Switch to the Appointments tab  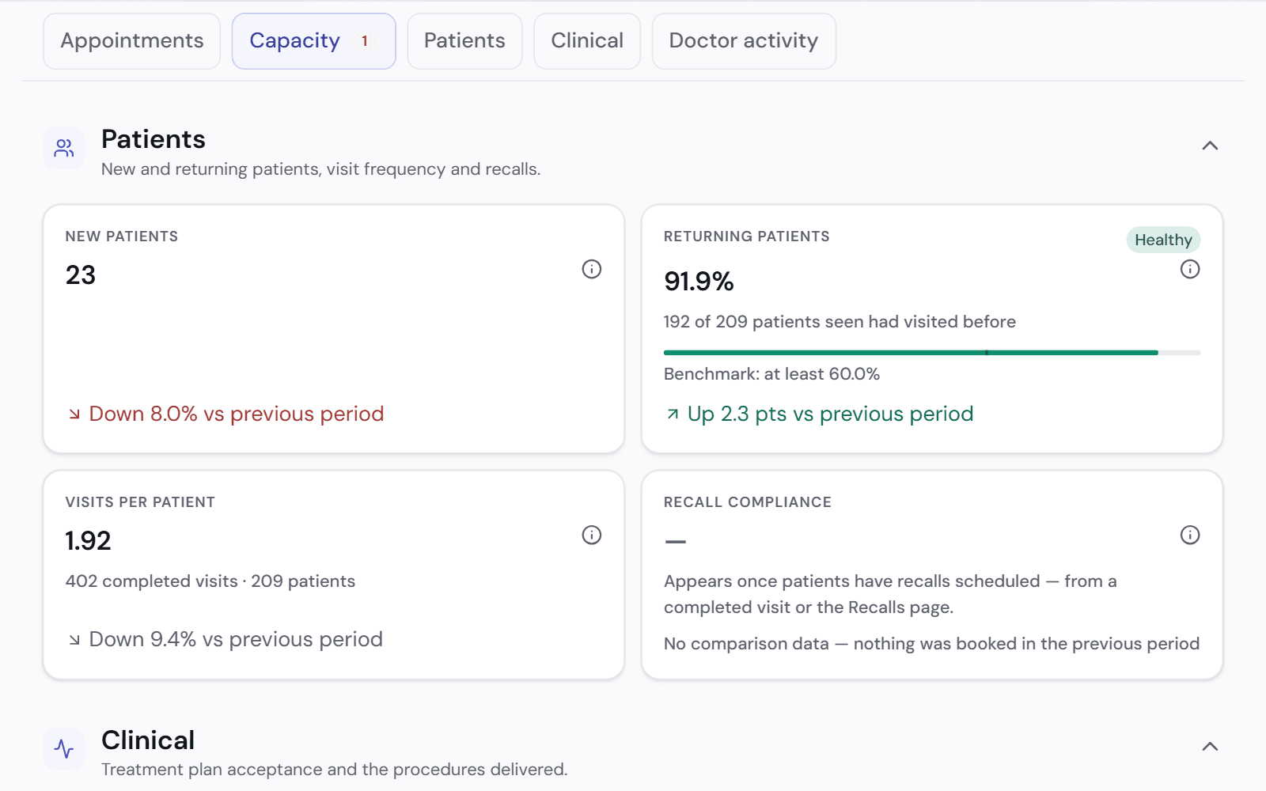pos(132,41)
